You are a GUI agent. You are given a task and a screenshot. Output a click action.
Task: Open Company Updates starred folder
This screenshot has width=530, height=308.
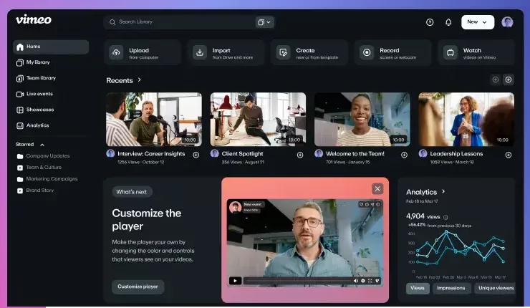pos(43,156)
